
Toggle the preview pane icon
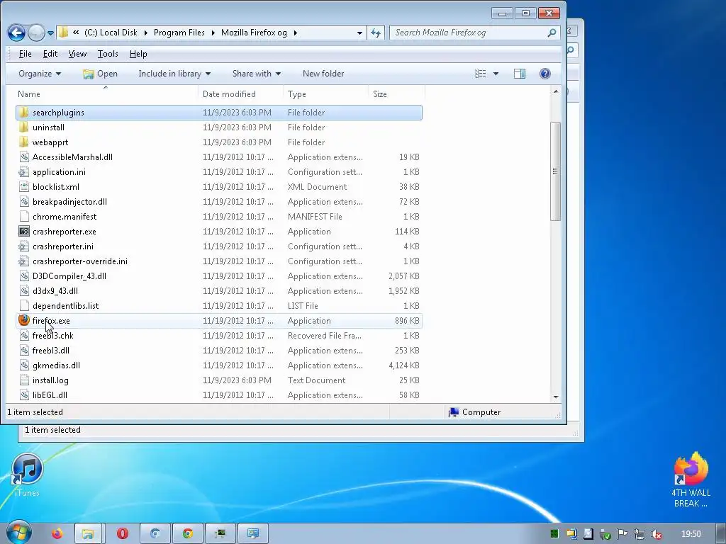pyautogui.click(x=520, y=74)
